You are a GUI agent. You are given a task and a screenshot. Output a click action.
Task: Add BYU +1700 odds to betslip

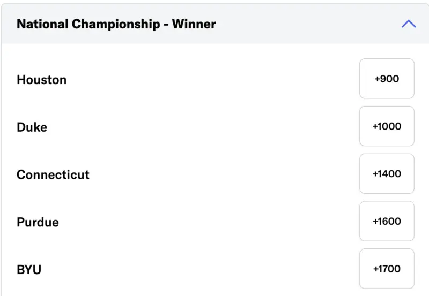click(387, 269)
